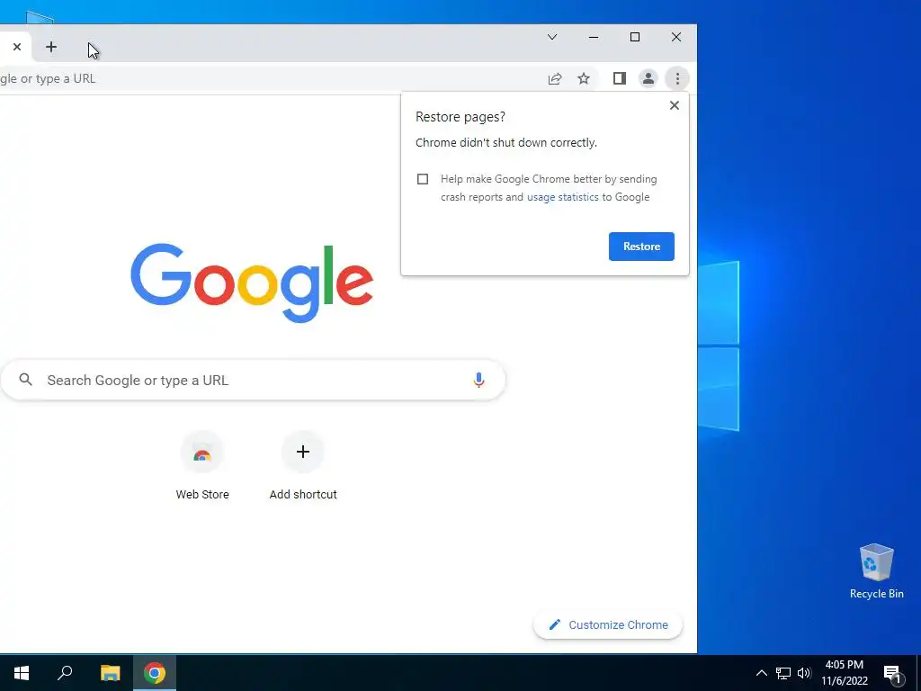This screenshot has width=921, height=691.
Task: Open the taskbar clock and date
Action: (845, 673)
